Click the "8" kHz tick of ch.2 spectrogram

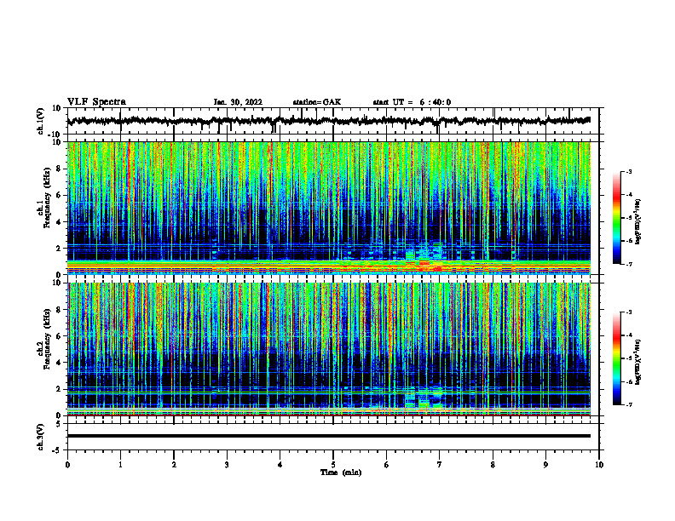[x=59, y=310]
